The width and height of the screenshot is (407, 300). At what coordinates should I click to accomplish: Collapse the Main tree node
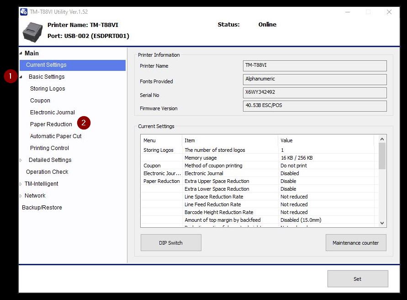pyautogui.click(x=21, y=54)
